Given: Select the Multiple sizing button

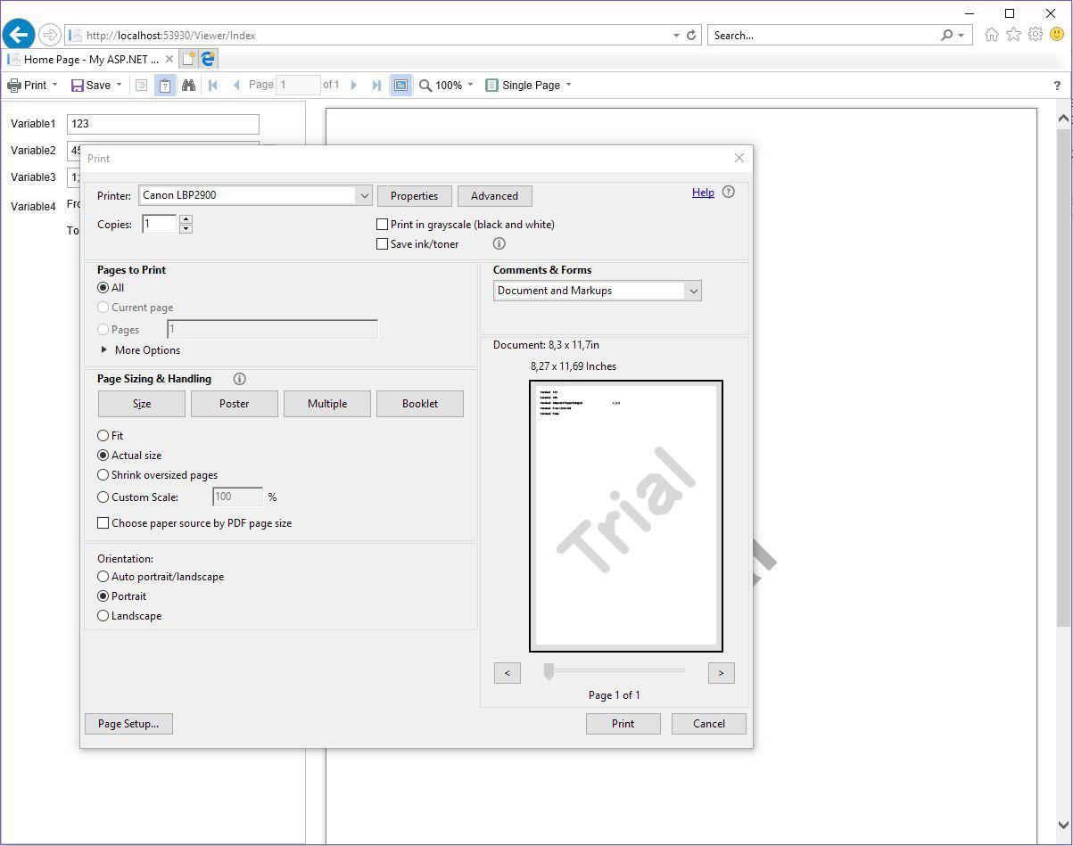Looking at the screenshot, I should tap(327, 404).
